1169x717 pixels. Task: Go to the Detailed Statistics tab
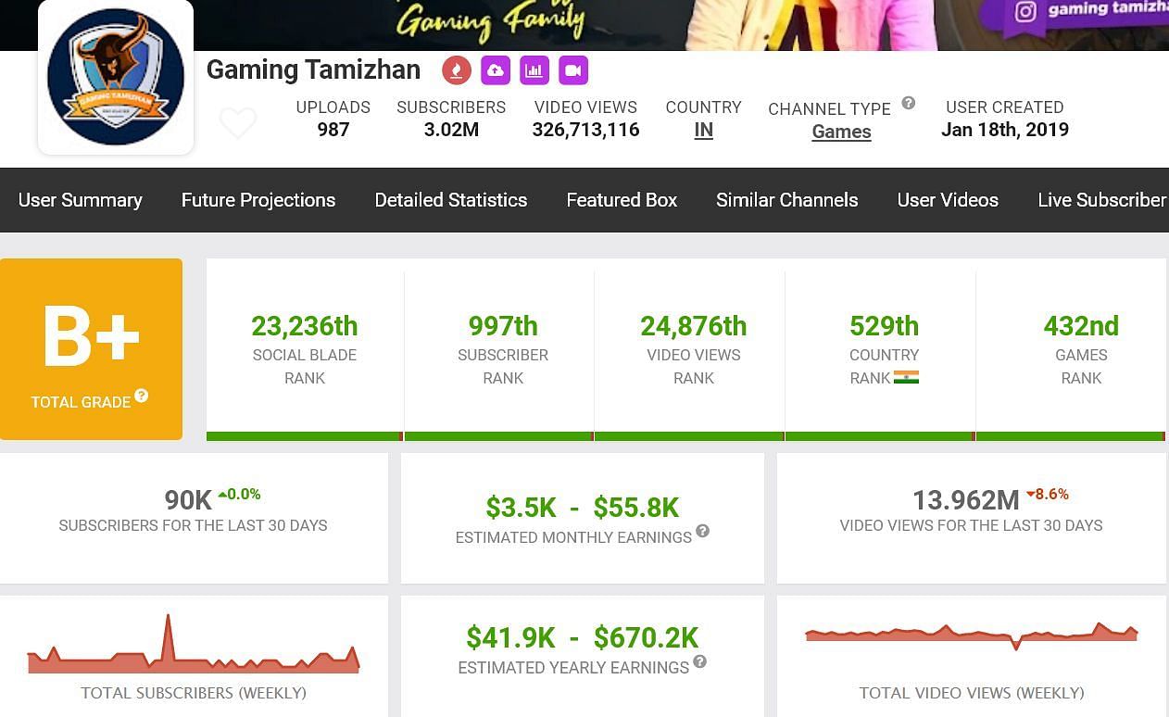coord(451,200)
